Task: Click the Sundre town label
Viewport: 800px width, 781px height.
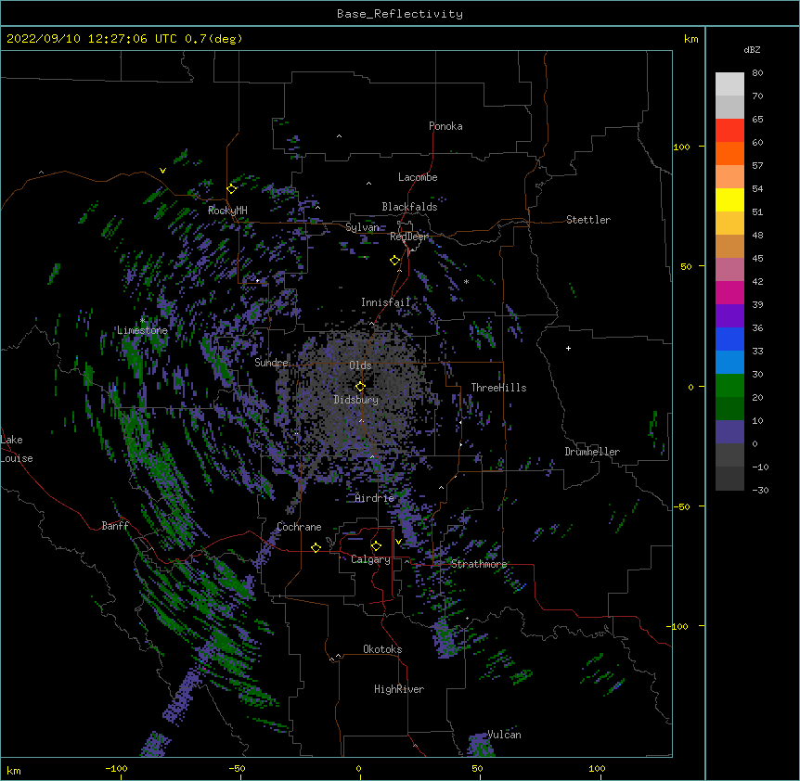Action: pos(271,363)
